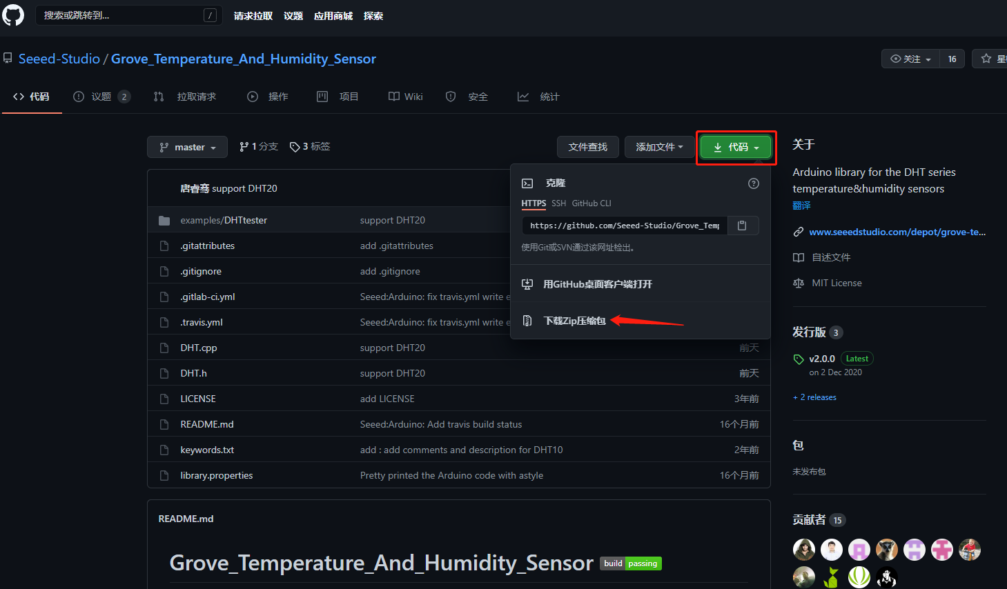Open the 关注 watch dropdown
Viewport: 1007px width, 589px height.
910,59
